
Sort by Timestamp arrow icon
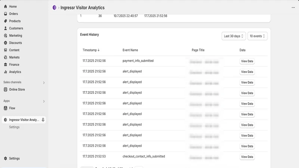pyautogui.click(x=99, y=50)
